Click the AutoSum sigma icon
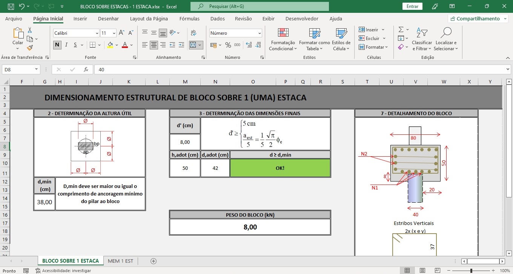 [401, 29]
